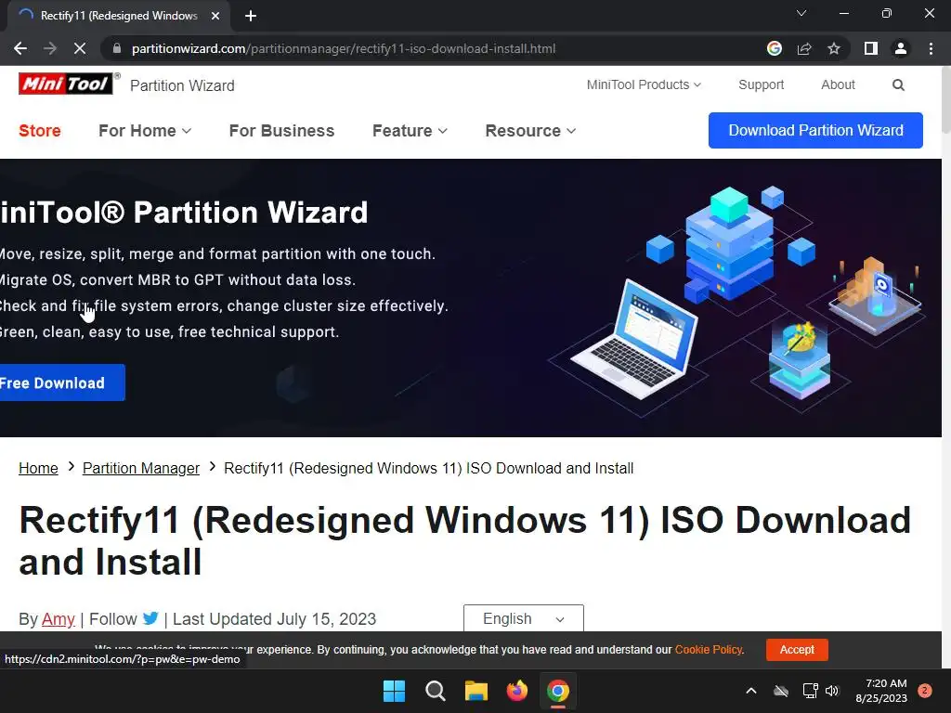Show hidden tray icons chevron
The image size is (951, 713).
coord(750,691)
